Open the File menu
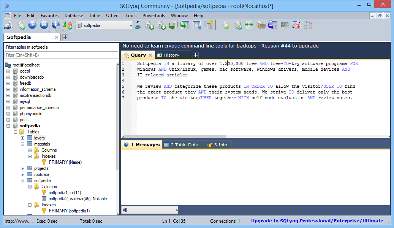 pyautogui.click(x=17, y=16)
